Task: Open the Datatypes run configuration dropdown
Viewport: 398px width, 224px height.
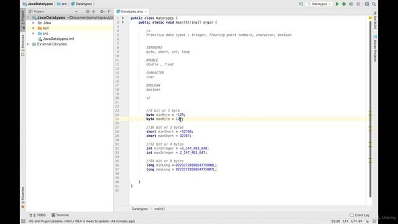Action: pyautogui.click(x=319, y=4)
